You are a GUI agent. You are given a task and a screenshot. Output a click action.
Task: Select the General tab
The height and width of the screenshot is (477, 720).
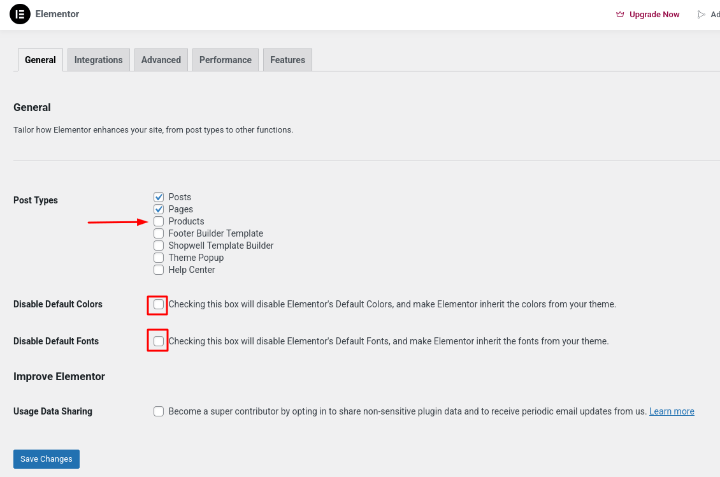click(40, 60)
